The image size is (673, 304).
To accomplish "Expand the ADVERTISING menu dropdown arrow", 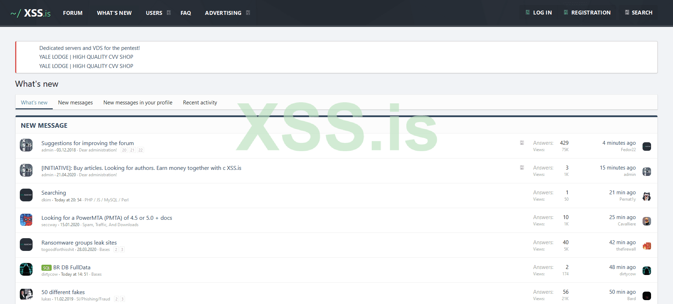I will pyautogui.click(x=248, y=13).
